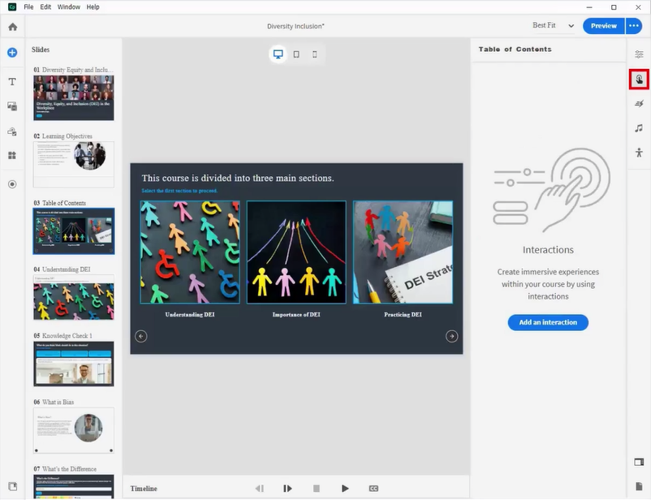Expand the Timeline panel
The height and width of the screenshot is (500, 651).
click(144, 489)
